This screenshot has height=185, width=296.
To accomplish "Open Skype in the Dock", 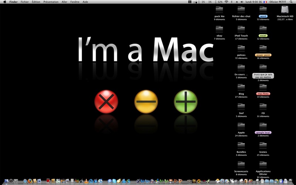I will point(114,181).
